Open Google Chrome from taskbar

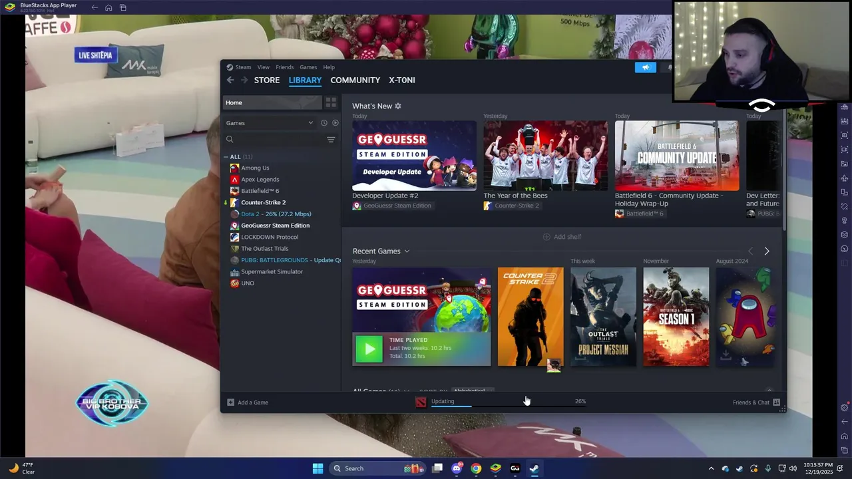point(476,468)
